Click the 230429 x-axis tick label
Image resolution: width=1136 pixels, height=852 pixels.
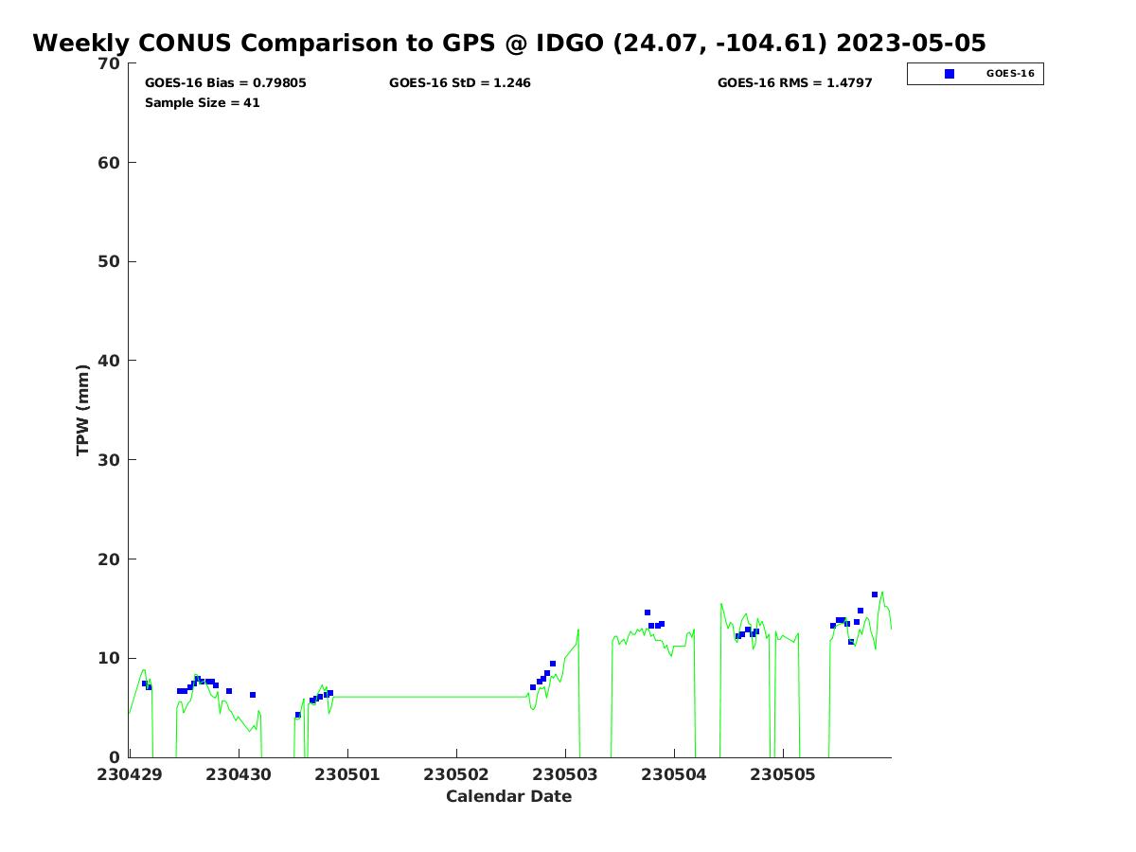pos(129,774)
